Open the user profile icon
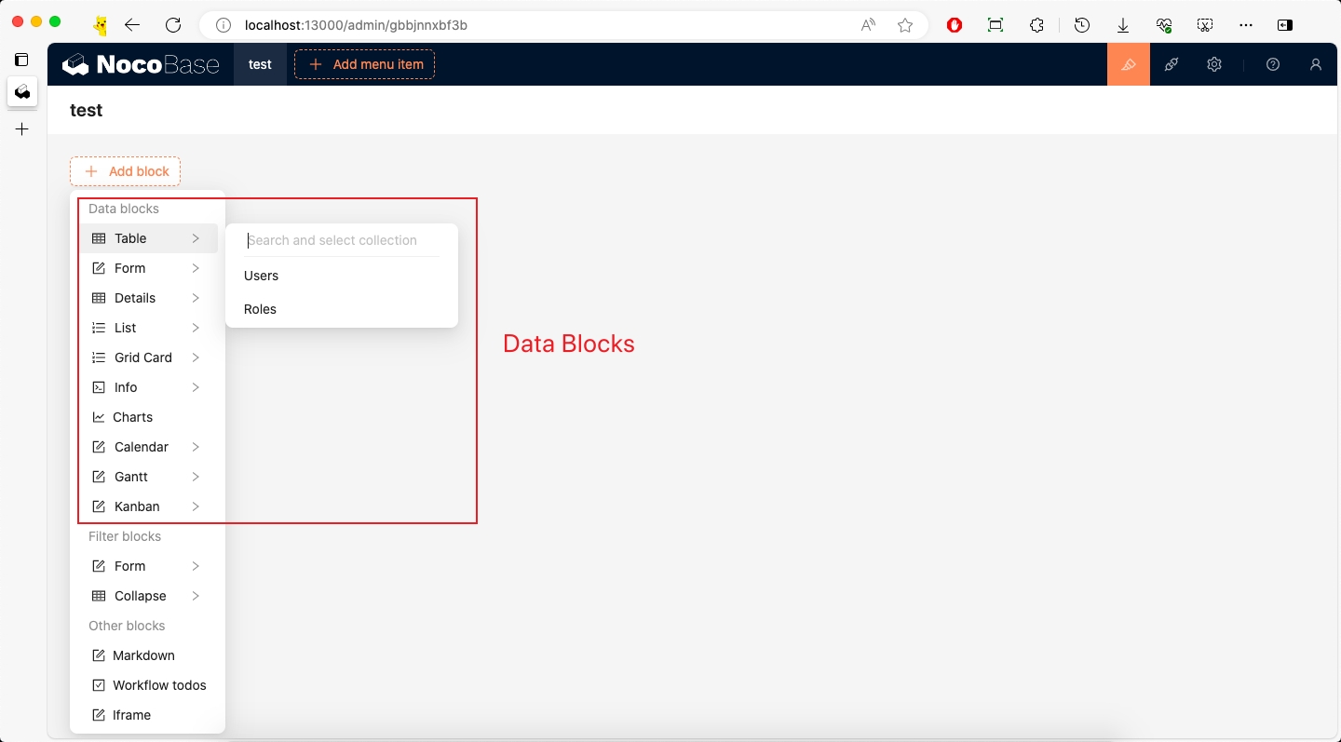This screenshot has width=1341, height=742. coord(1315,64)
